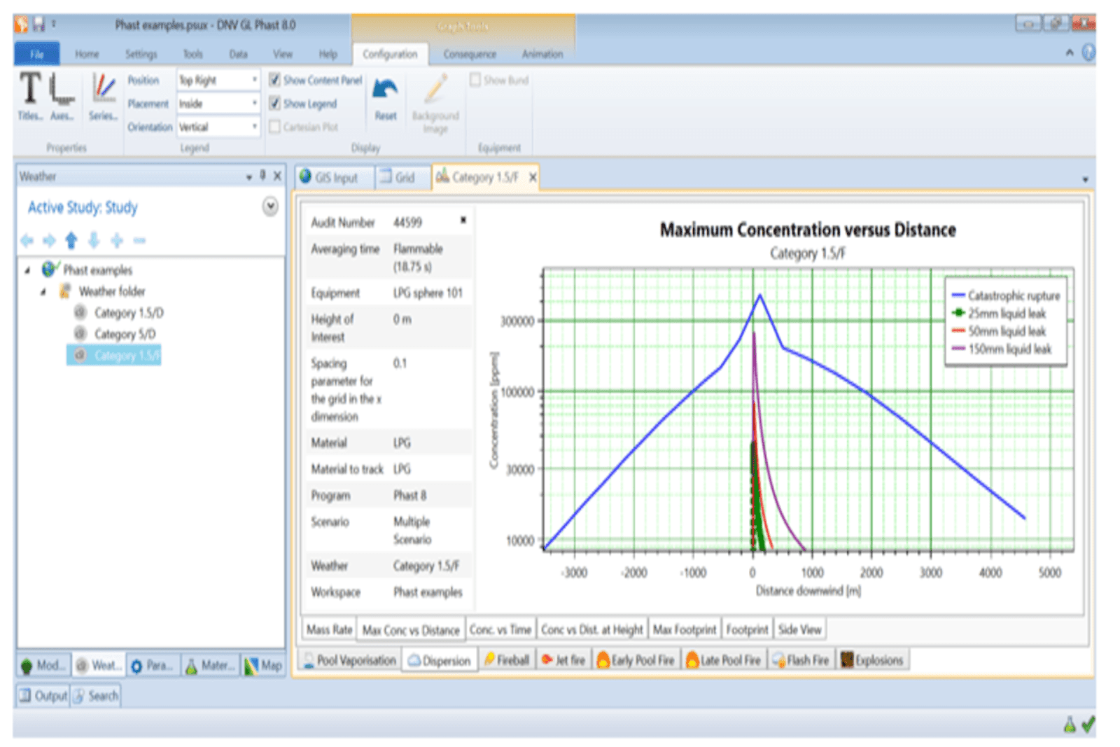The width and height of the screenshot is (1120, 747).
Task: Close the Weather panel
Action: [277, 176]
